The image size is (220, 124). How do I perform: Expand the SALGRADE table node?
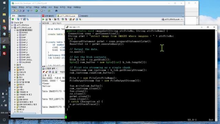(18, 62)
